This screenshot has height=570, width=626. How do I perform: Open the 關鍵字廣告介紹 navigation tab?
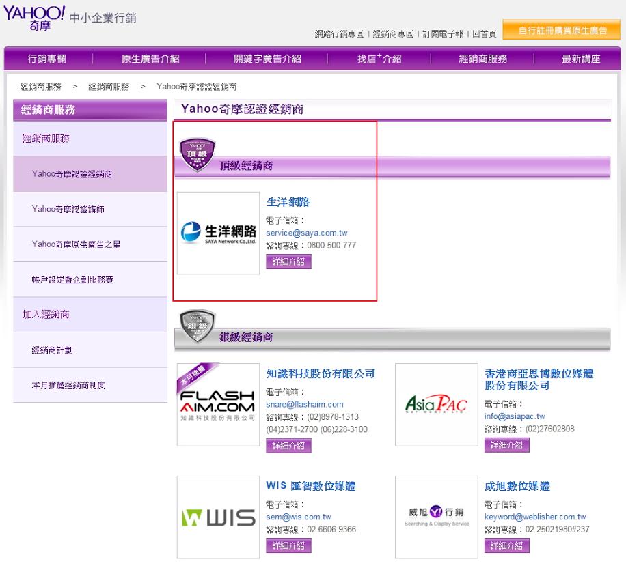click(267, 59)
